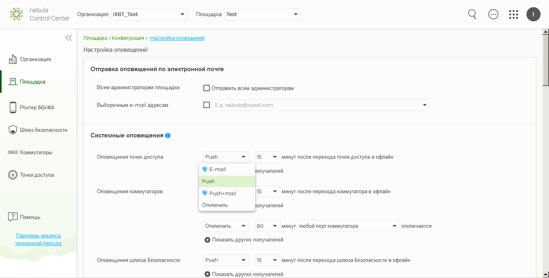Viewport: 549px width, 278px height.
Task: Click the user avatar icon
Action: click(x=533, y=14)
